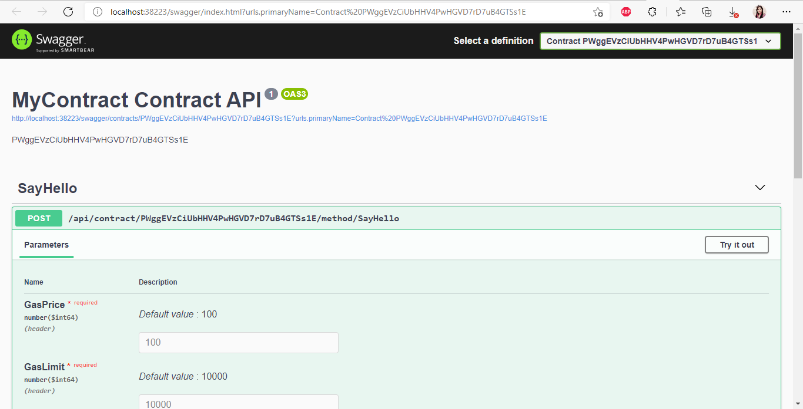Viewport: 803px width, 409px height.
Task: Click the add-to-favorites star icon
Action: click(597, 11)
